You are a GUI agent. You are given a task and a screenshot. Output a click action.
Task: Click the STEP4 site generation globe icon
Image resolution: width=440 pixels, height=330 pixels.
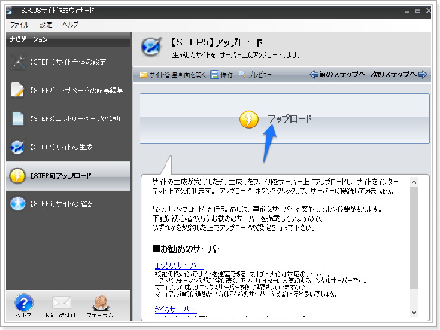click(18, 147)
